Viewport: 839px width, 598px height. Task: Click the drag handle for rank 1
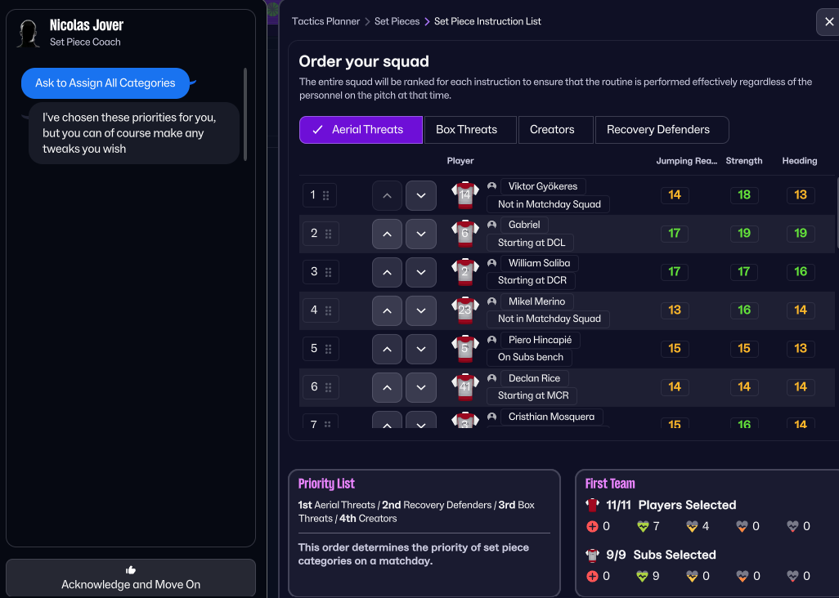(x=325, y=195)
